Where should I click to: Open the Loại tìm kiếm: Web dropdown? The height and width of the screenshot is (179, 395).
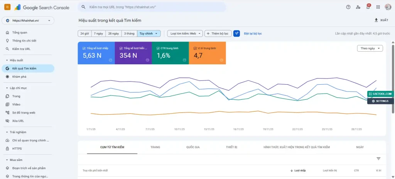click(x=185, y=33)
